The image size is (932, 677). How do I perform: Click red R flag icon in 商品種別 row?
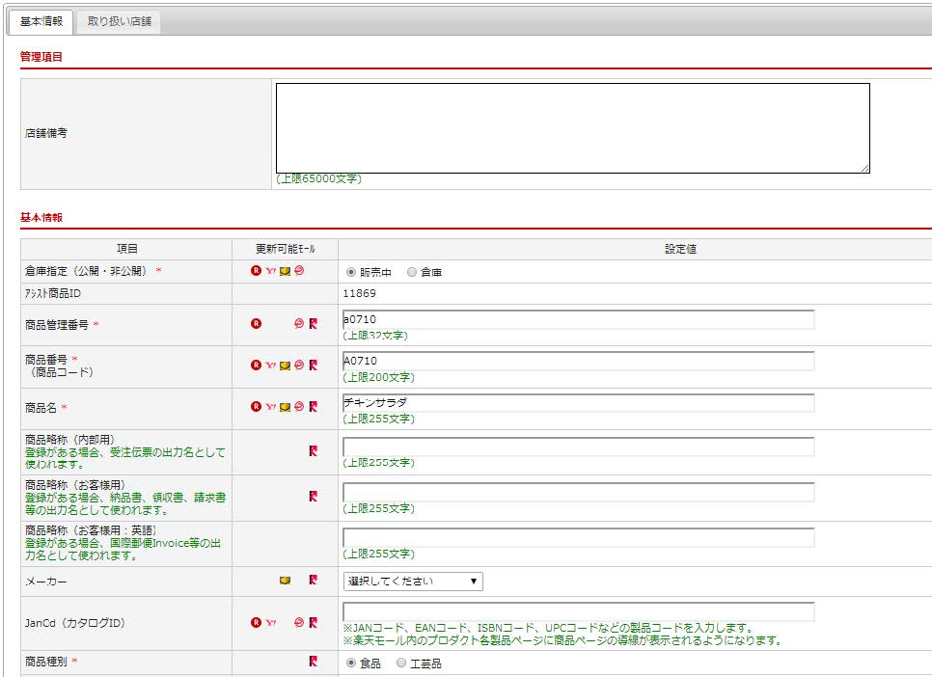313,662
